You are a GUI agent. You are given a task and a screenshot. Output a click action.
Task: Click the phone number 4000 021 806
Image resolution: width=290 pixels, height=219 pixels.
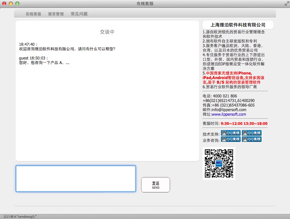[x=225, y=96]
